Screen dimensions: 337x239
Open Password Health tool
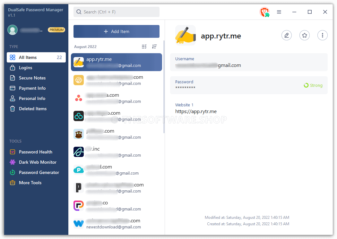coord(36,152)
